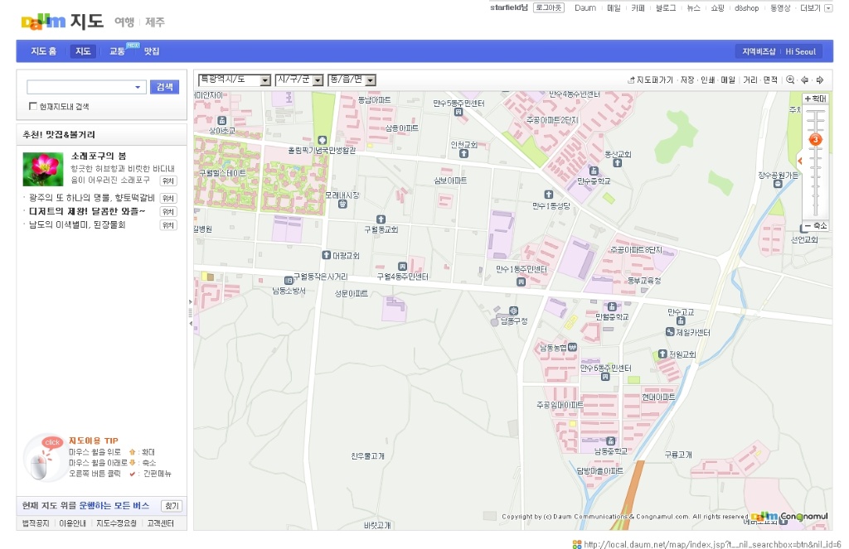Click 거리 distance measure tool
The width and height of the screenshot is (849, 549).
pyautogui.click(x=750, y=80)
